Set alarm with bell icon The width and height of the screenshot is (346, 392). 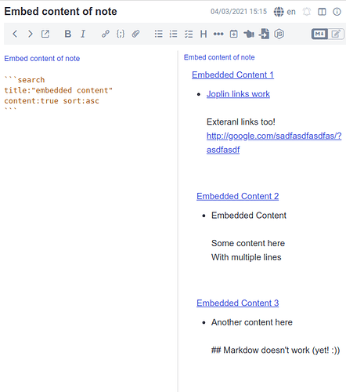pos(307,12)
